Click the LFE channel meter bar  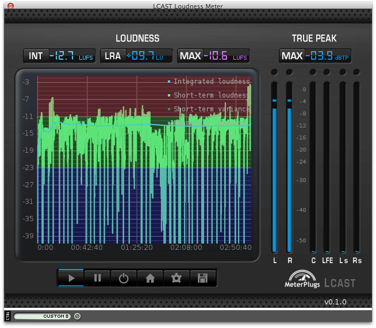(327, 167)
